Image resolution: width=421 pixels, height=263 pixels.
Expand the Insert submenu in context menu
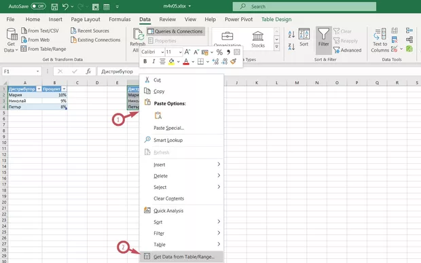[x=181, y=164]
